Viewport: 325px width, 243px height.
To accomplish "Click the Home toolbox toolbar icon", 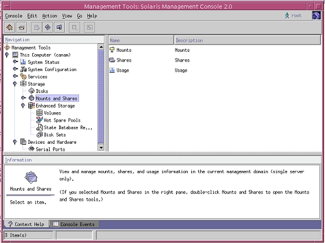I will [10, 28].
